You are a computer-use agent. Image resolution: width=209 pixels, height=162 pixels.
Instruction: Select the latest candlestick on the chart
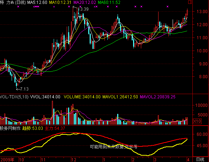tap(187, 12)
